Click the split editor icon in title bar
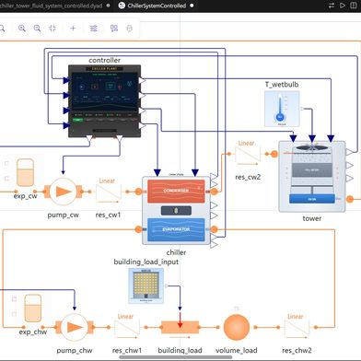Viewport: 361px width, 361px height. (x=354, y=6)
